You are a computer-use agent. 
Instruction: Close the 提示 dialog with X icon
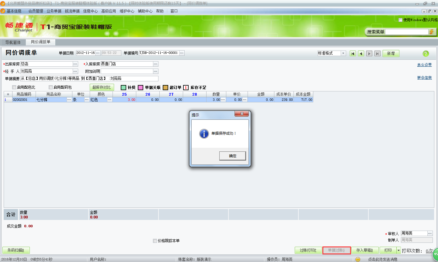(242, 114)
